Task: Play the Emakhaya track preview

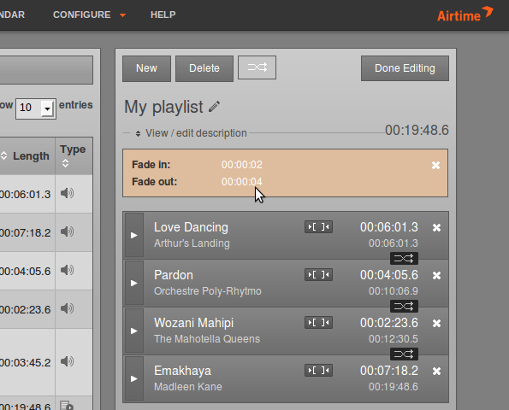Action: pos(134,378)
